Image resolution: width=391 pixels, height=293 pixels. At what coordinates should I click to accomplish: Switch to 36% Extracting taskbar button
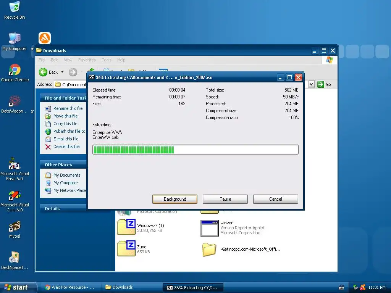point(193,288)
